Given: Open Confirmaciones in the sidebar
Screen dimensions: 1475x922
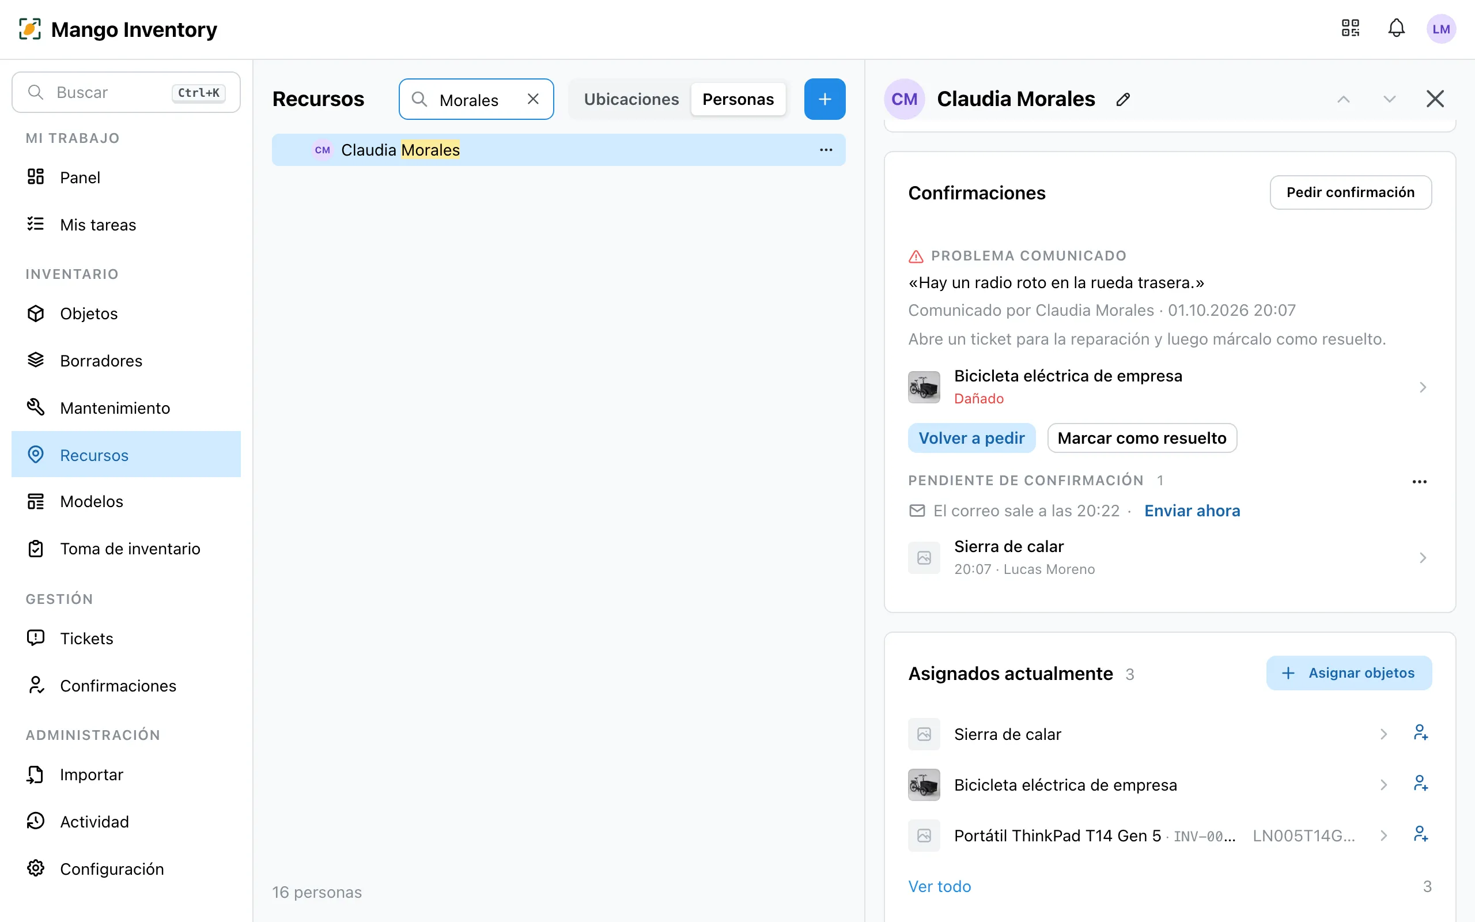Looking at the screenshot, I should click(126, 685).
